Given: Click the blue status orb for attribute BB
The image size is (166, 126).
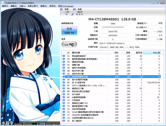Looking at the screenshot, I should [64, 91].
